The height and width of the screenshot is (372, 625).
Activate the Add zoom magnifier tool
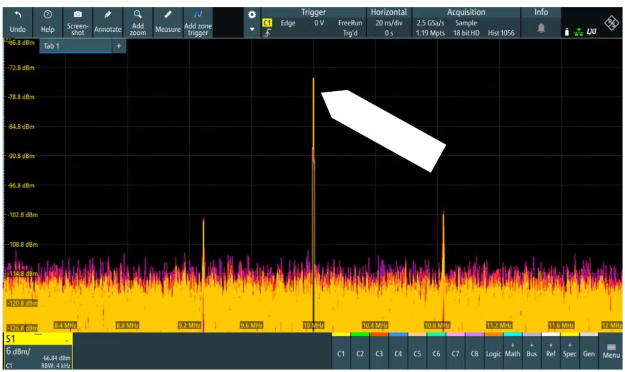(138, 14)
